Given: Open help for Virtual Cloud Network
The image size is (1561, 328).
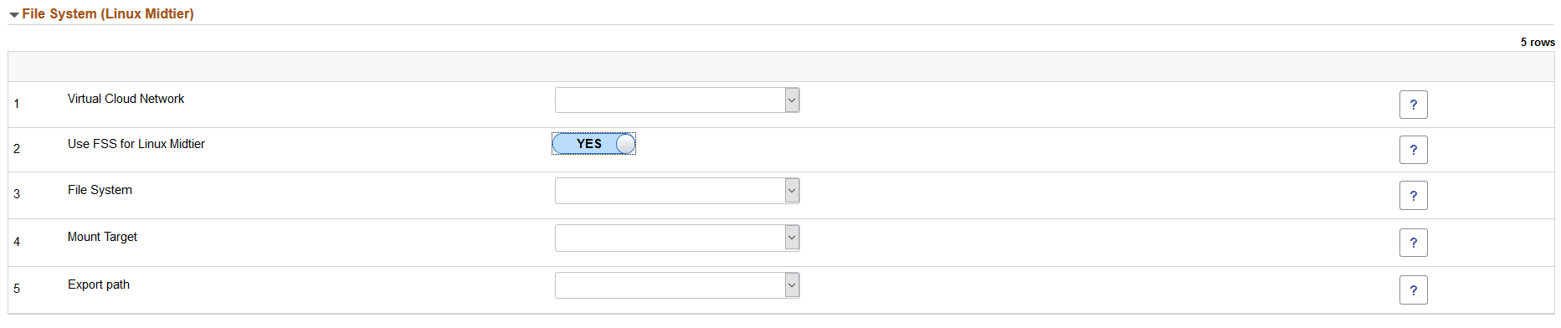Looking at the screenshot, I should [x=1413, y=105].
